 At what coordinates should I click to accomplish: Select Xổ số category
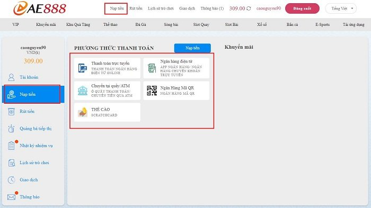pyautogui.click(x=262, y=24)
